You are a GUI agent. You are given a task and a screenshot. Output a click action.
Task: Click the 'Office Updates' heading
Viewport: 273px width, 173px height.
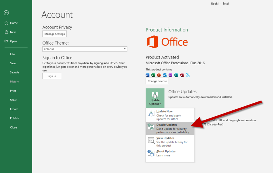click(182, 91)
